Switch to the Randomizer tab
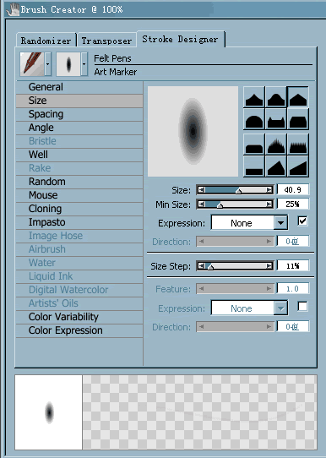Viewport: 326px width, 458px height. click(46, 41)
